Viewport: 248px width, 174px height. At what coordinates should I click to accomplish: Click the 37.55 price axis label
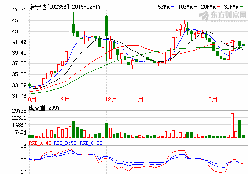pos(19,63)
